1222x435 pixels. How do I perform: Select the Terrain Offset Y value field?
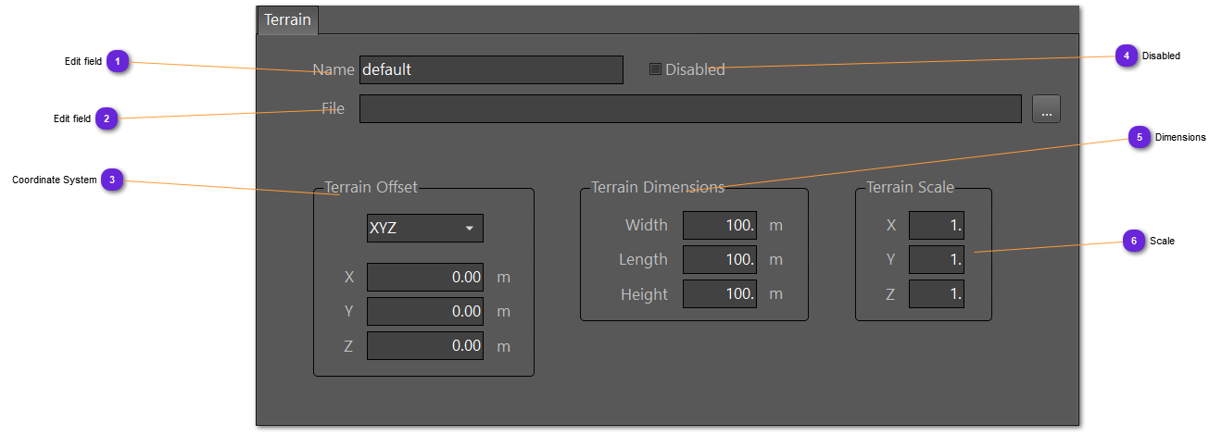[x=424, y=311]
